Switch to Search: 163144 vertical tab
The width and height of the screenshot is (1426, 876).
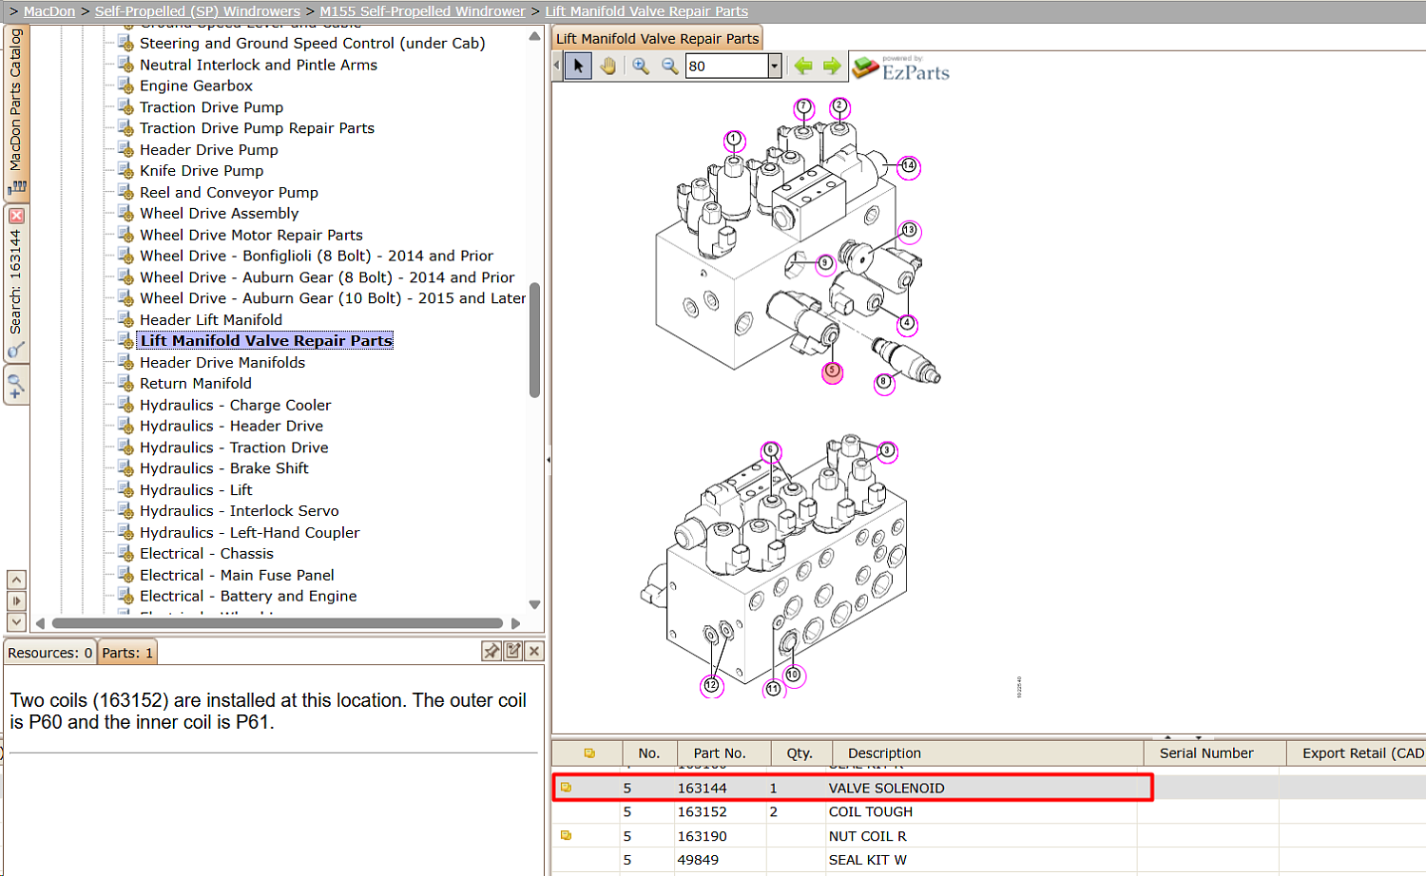click(16, 283)
